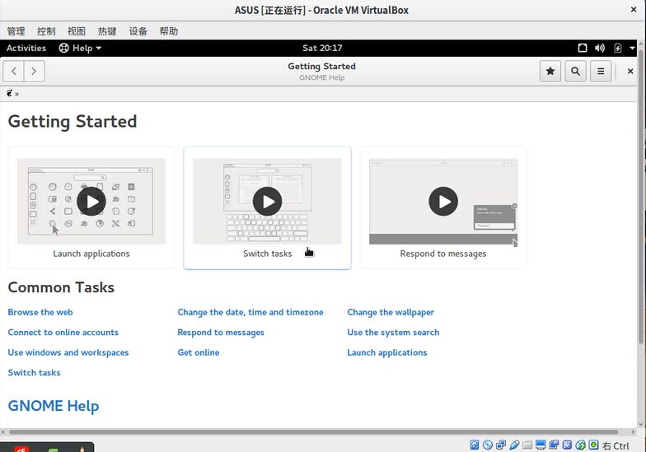
Task: Open Use the system search link
Action: [x=393, y=333]
